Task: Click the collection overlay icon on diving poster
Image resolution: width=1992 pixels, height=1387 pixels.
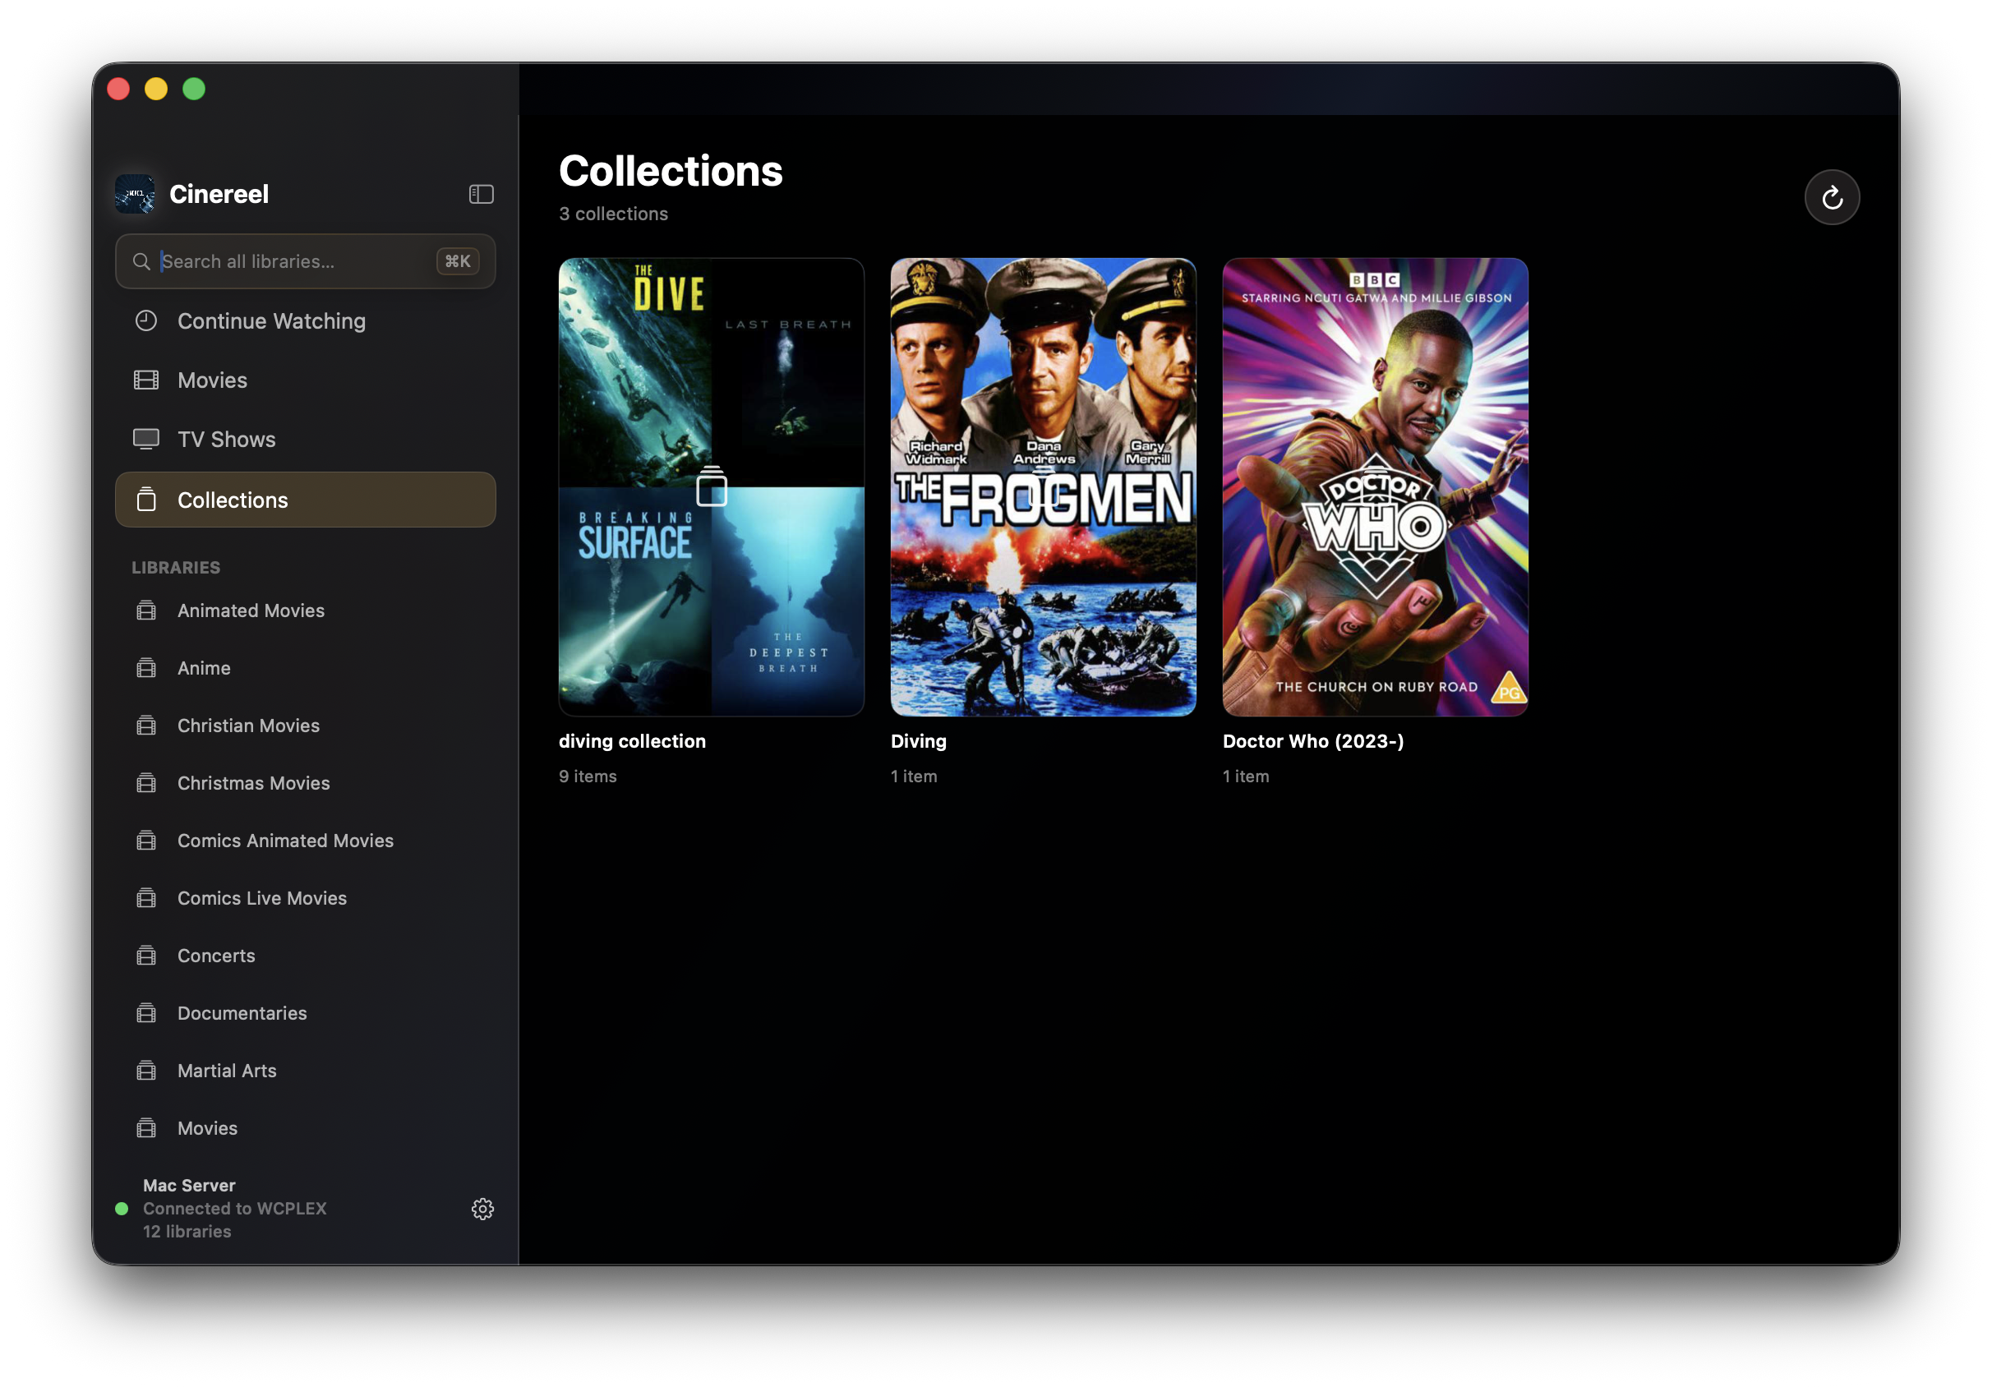Action: tap(712, 486)
